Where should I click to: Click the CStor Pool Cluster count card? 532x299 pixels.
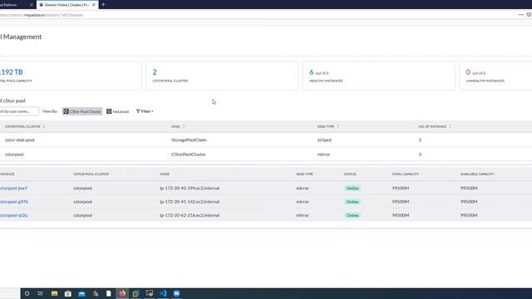[x=222, y=76]
